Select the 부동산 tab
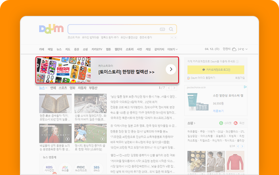The image size is (279, 175). [x=93, y=88]
